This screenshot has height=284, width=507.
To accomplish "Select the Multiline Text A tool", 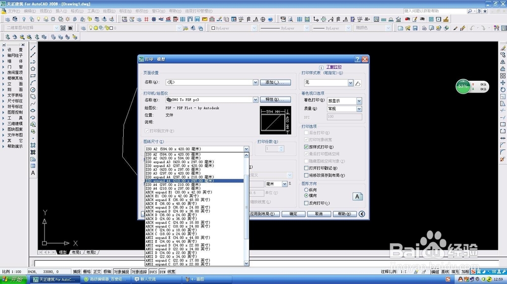I will [33, 173].
